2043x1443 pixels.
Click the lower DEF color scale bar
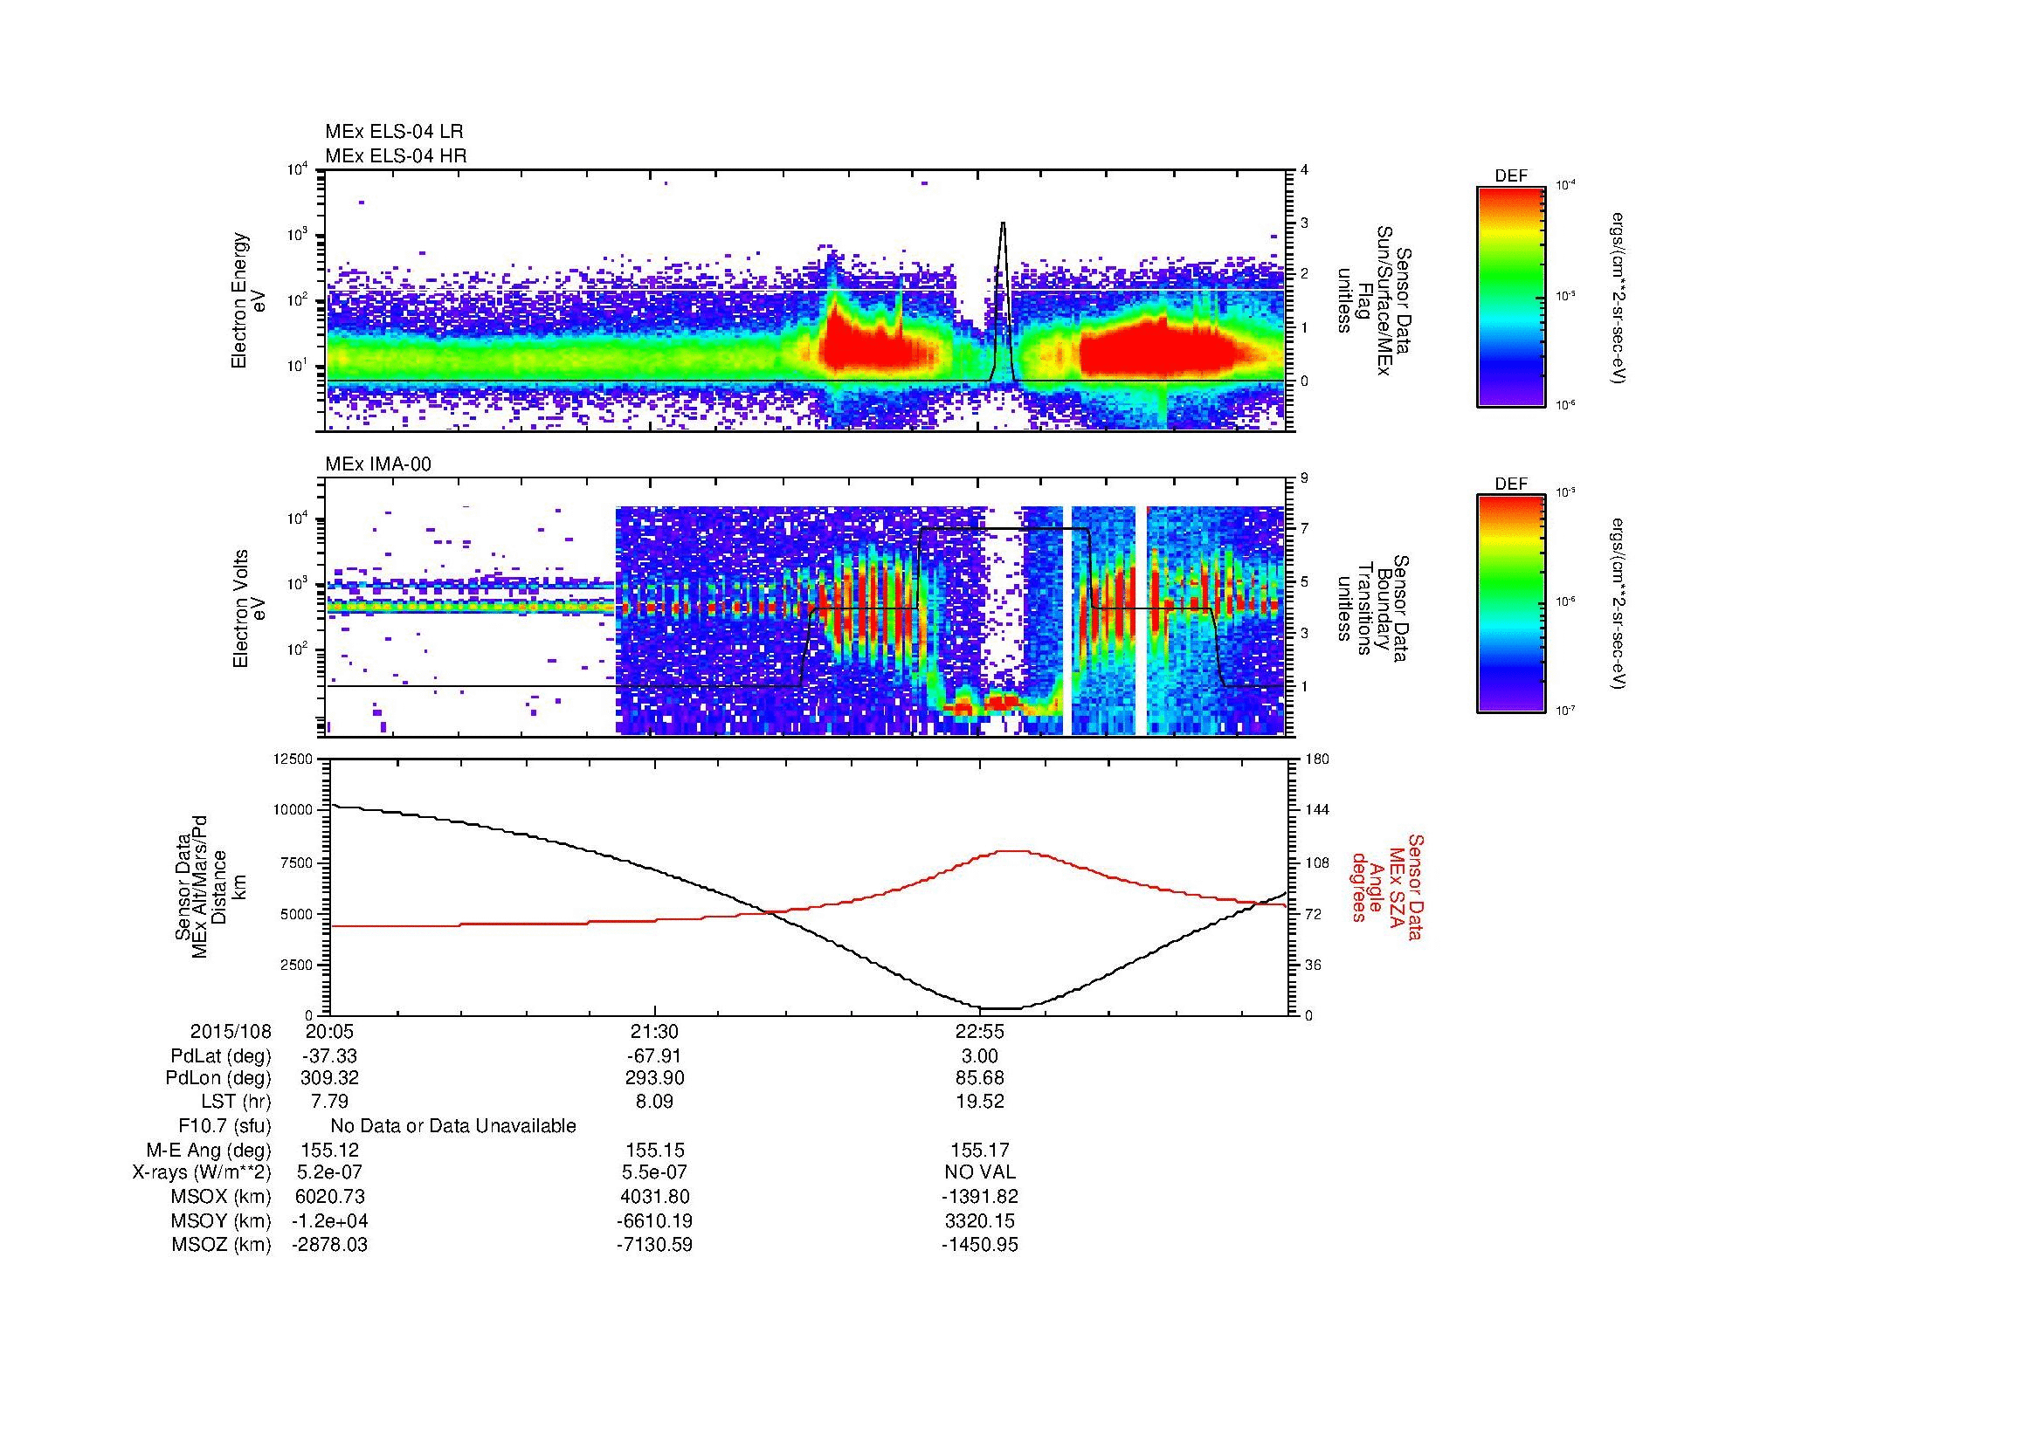(1510, 605)
